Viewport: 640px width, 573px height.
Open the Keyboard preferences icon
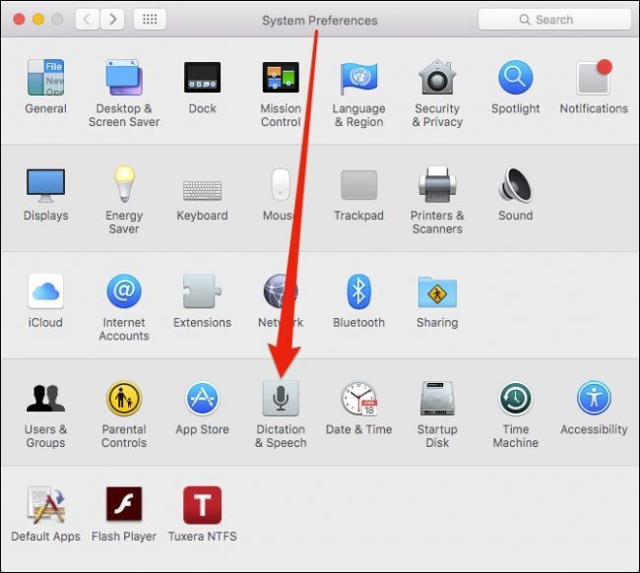pyautogui.click(x=202, y=191)
